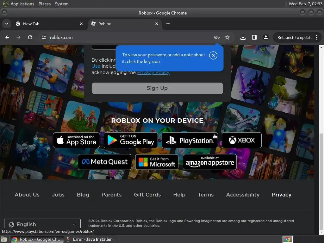Select the Roblox tab
This screenshot has height=243, width=324.
[x=125, y=24]
